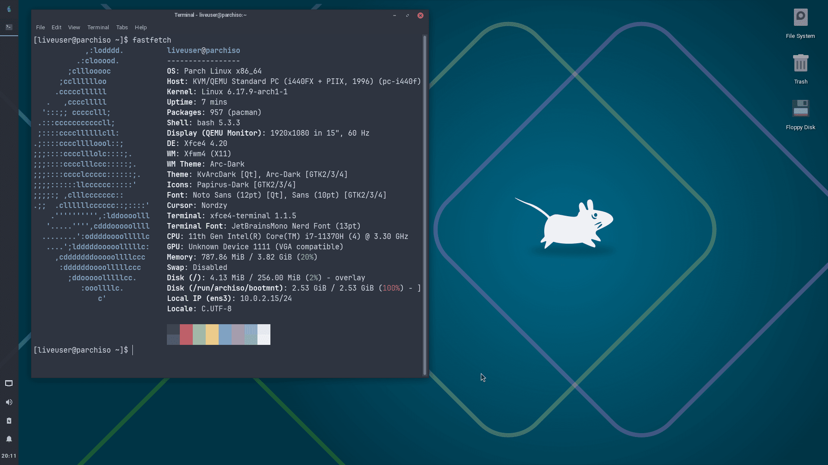Open the volume indicator in the panel

click(x=9, y=402)
